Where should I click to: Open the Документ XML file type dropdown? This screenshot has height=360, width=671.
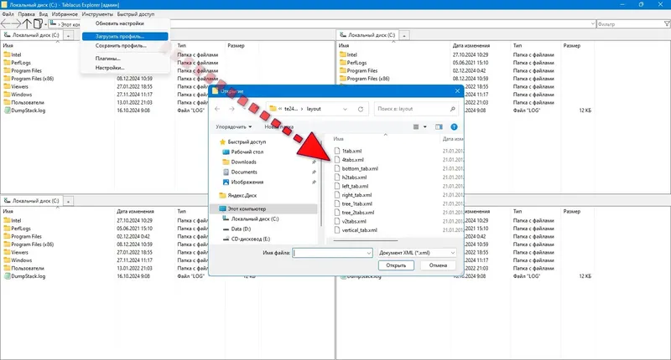[x=417, y=253]
